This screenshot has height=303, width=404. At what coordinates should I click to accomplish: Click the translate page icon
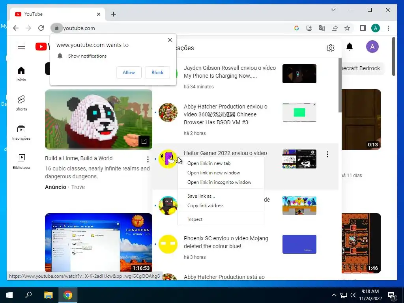pyautogui.click(x=322, y=28)
